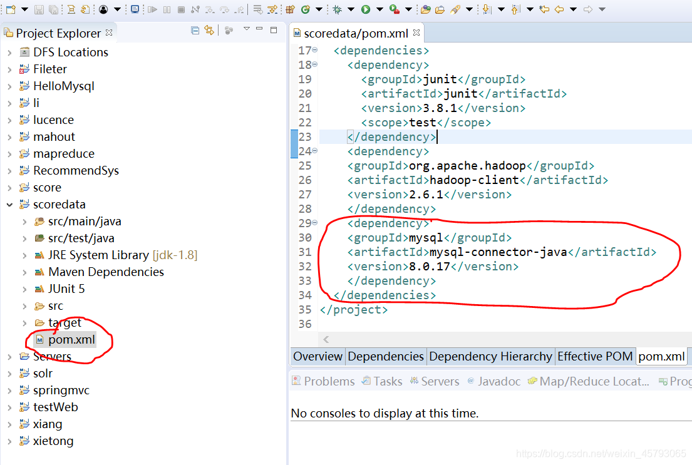Click the Step Over icon
The height and width of the screenshot is (465, 692).
(225, 9)
